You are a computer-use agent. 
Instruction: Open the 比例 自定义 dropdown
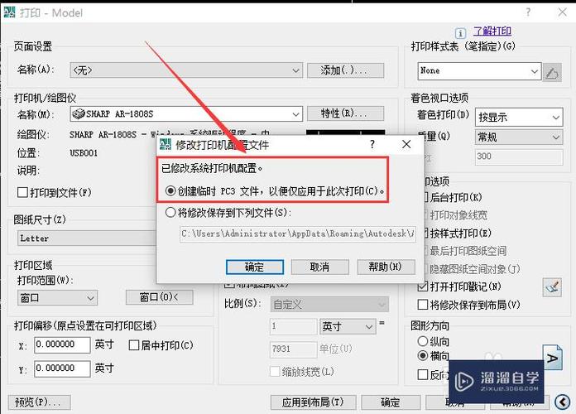click(329, 304)
